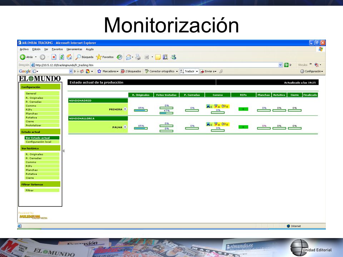Click the green RIPs box in PRIMERA row

pos(243,109)
